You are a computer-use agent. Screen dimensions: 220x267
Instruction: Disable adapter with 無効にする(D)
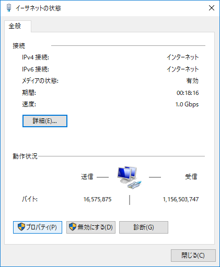pyautogui.click(x=91, y=227)
